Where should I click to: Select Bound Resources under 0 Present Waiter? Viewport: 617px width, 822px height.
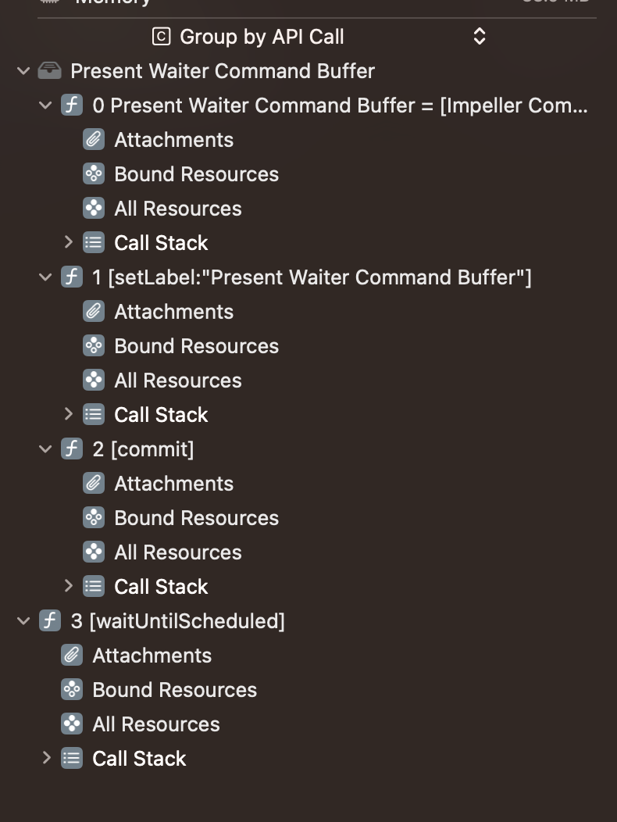[94, 173]
